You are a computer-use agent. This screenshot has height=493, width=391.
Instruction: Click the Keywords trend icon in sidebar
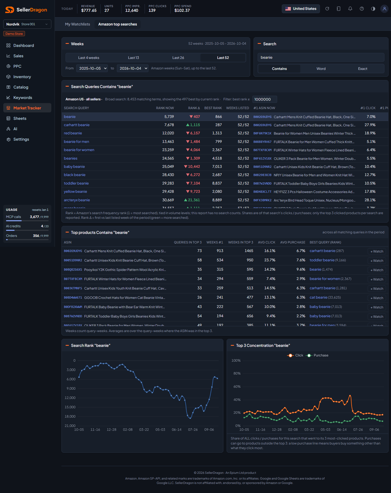click(x=9, y=98)
